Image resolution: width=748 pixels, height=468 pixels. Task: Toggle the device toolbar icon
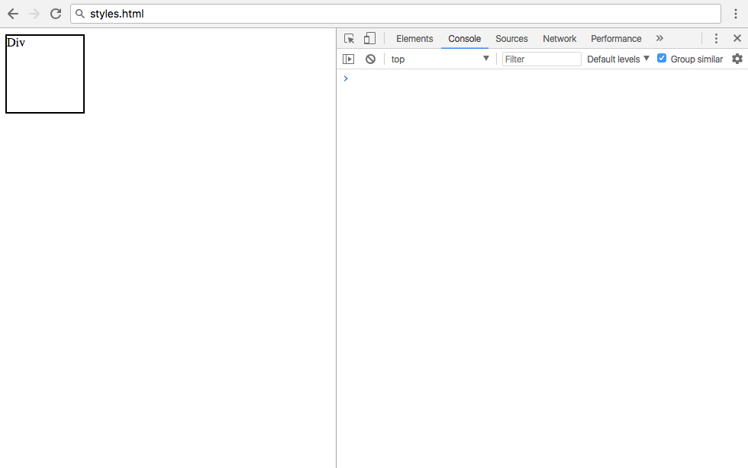tap(369, 39)
